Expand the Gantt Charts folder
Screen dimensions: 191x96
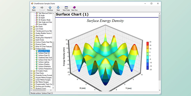tap(31, 40)
